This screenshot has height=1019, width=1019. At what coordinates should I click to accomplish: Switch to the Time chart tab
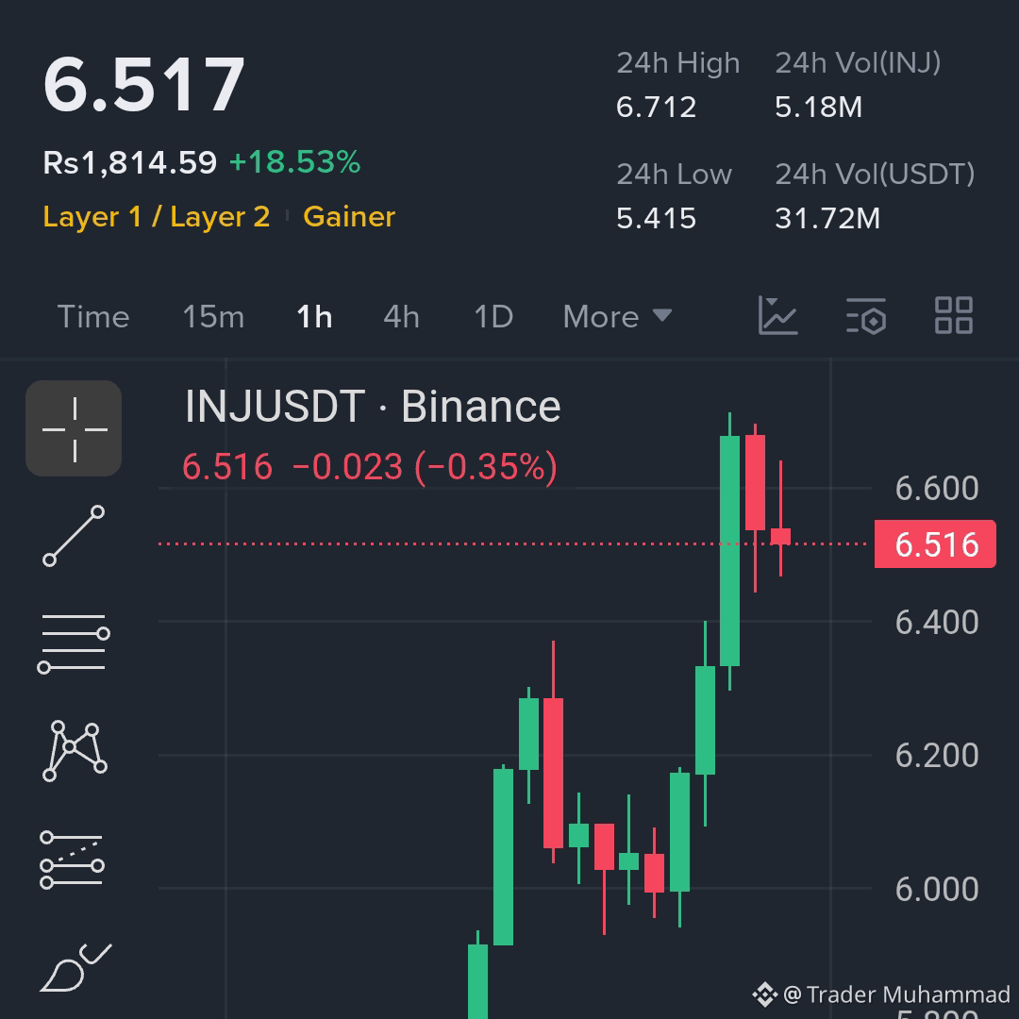pos(93,317)
